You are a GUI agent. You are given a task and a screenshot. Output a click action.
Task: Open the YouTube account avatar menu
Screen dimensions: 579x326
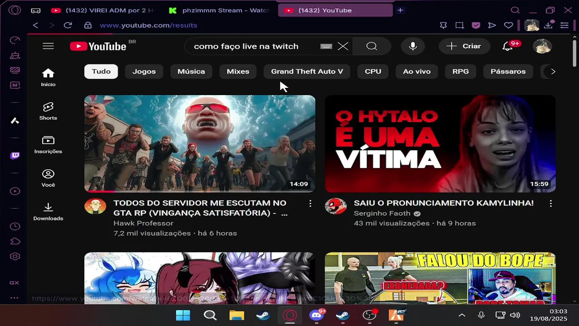pos(542,46)
